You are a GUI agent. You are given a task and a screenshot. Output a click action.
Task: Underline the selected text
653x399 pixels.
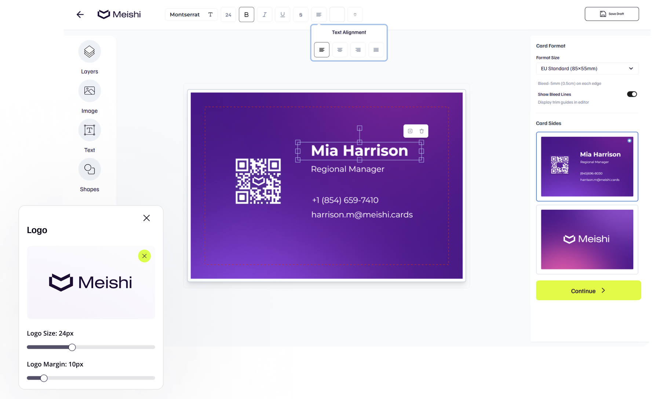pyautogui.click(x=282, y=14)
